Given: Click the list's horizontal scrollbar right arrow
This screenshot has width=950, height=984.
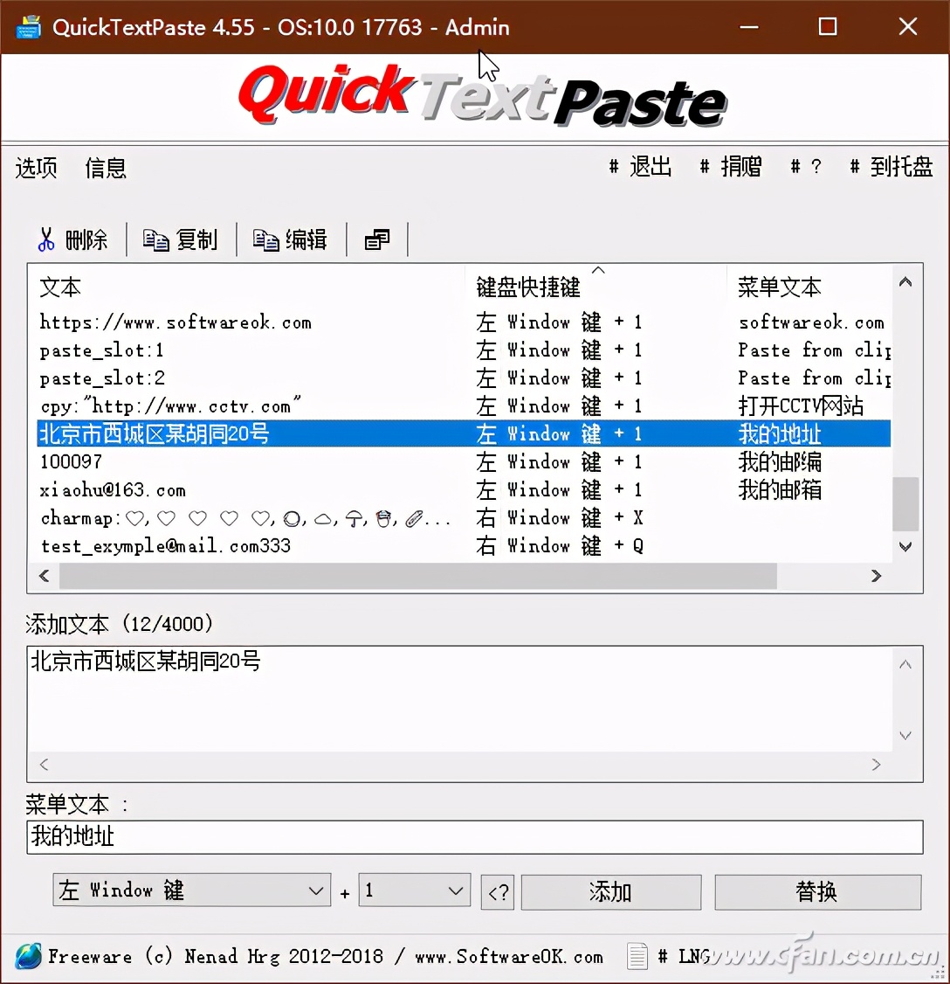Looking at the screenshot, I should 876,576.
